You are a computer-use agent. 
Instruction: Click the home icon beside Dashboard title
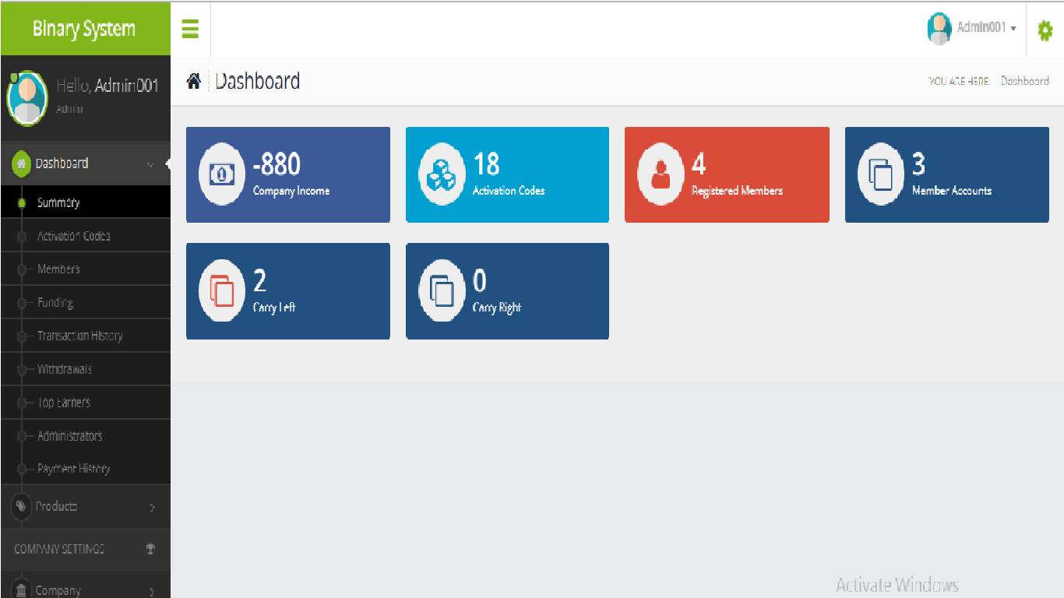[x=194, y=81]
